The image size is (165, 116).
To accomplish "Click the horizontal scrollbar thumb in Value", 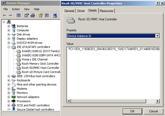I will click(109, 101).
